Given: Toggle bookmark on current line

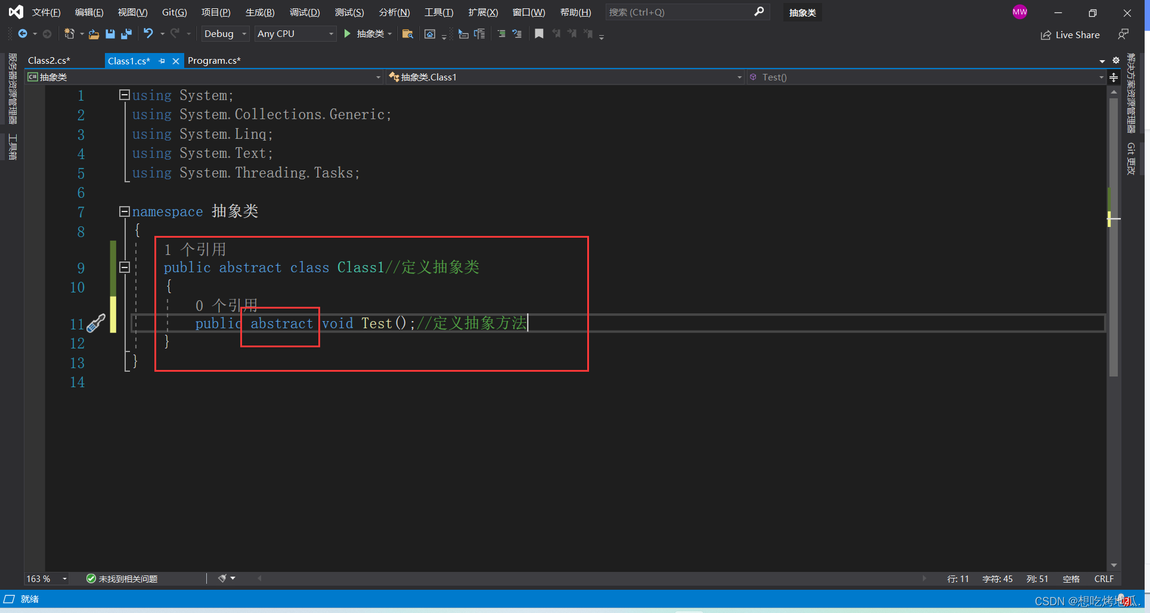Looking at the screenshot, I should [539, 34].
